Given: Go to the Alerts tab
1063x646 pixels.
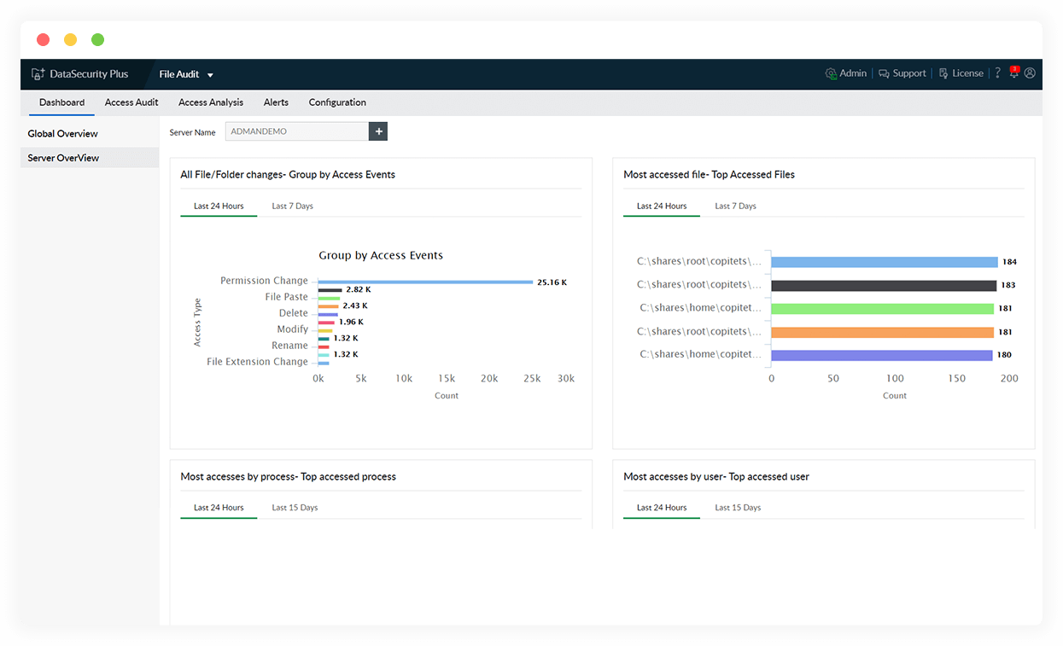Looking at the screenshot, I should [x=276, y=102].
